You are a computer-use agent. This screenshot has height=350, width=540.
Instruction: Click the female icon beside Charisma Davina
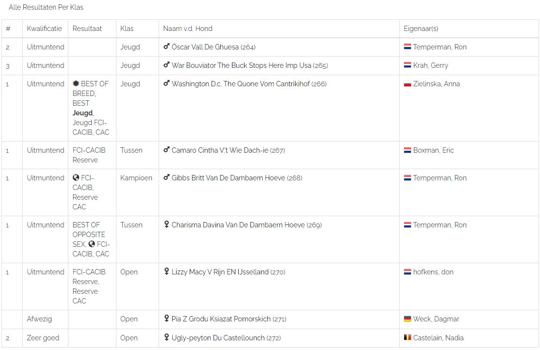click(166, 225)
